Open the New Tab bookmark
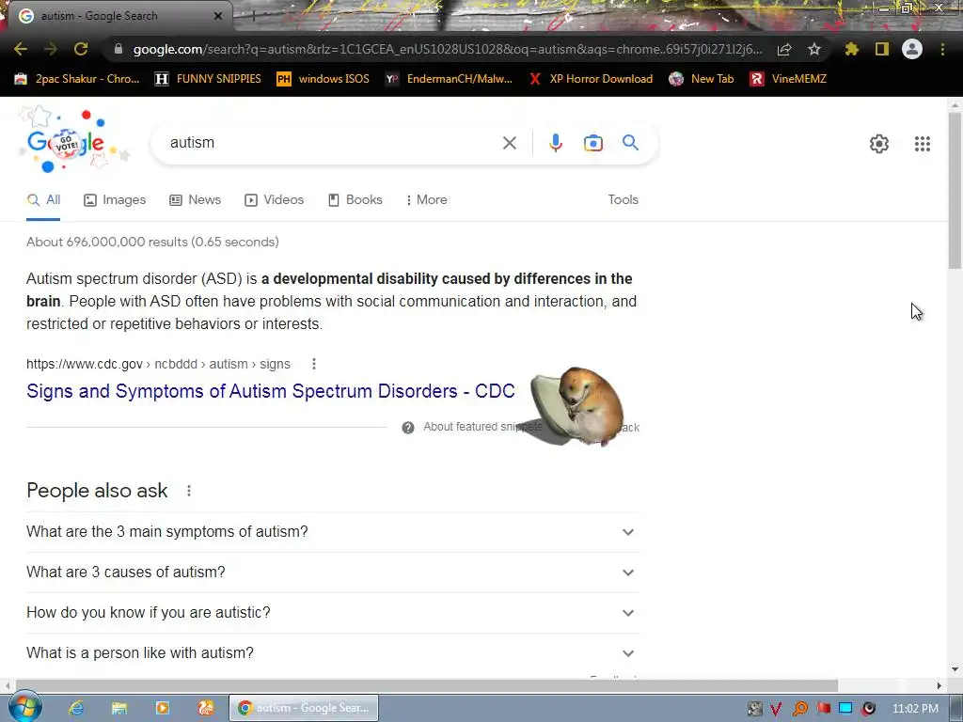 701,79
